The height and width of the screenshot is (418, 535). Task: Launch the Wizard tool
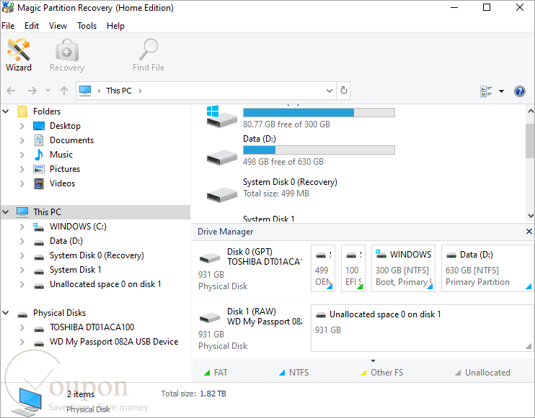coord(19,55)
